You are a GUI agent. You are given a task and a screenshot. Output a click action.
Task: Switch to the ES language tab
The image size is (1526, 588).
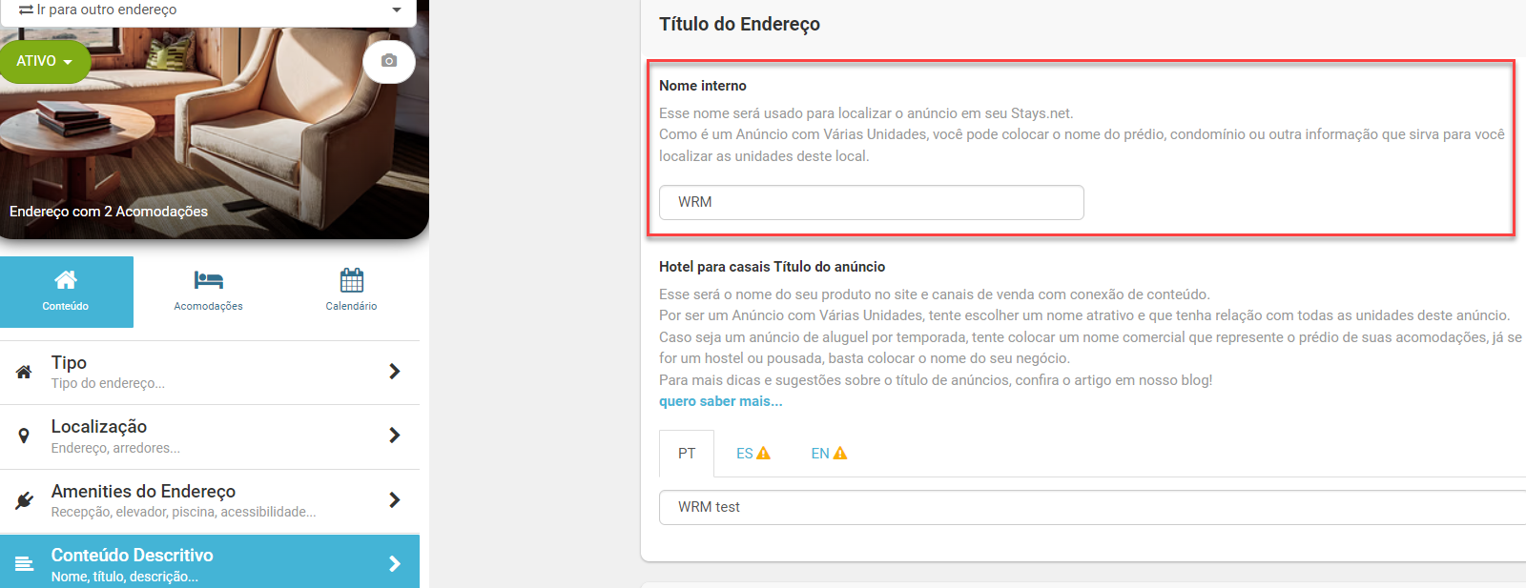point(753,454)
